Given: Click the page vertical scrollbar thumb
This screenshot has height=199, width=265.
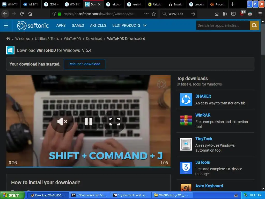Looking at the screenshot, I should click(263, 39).
